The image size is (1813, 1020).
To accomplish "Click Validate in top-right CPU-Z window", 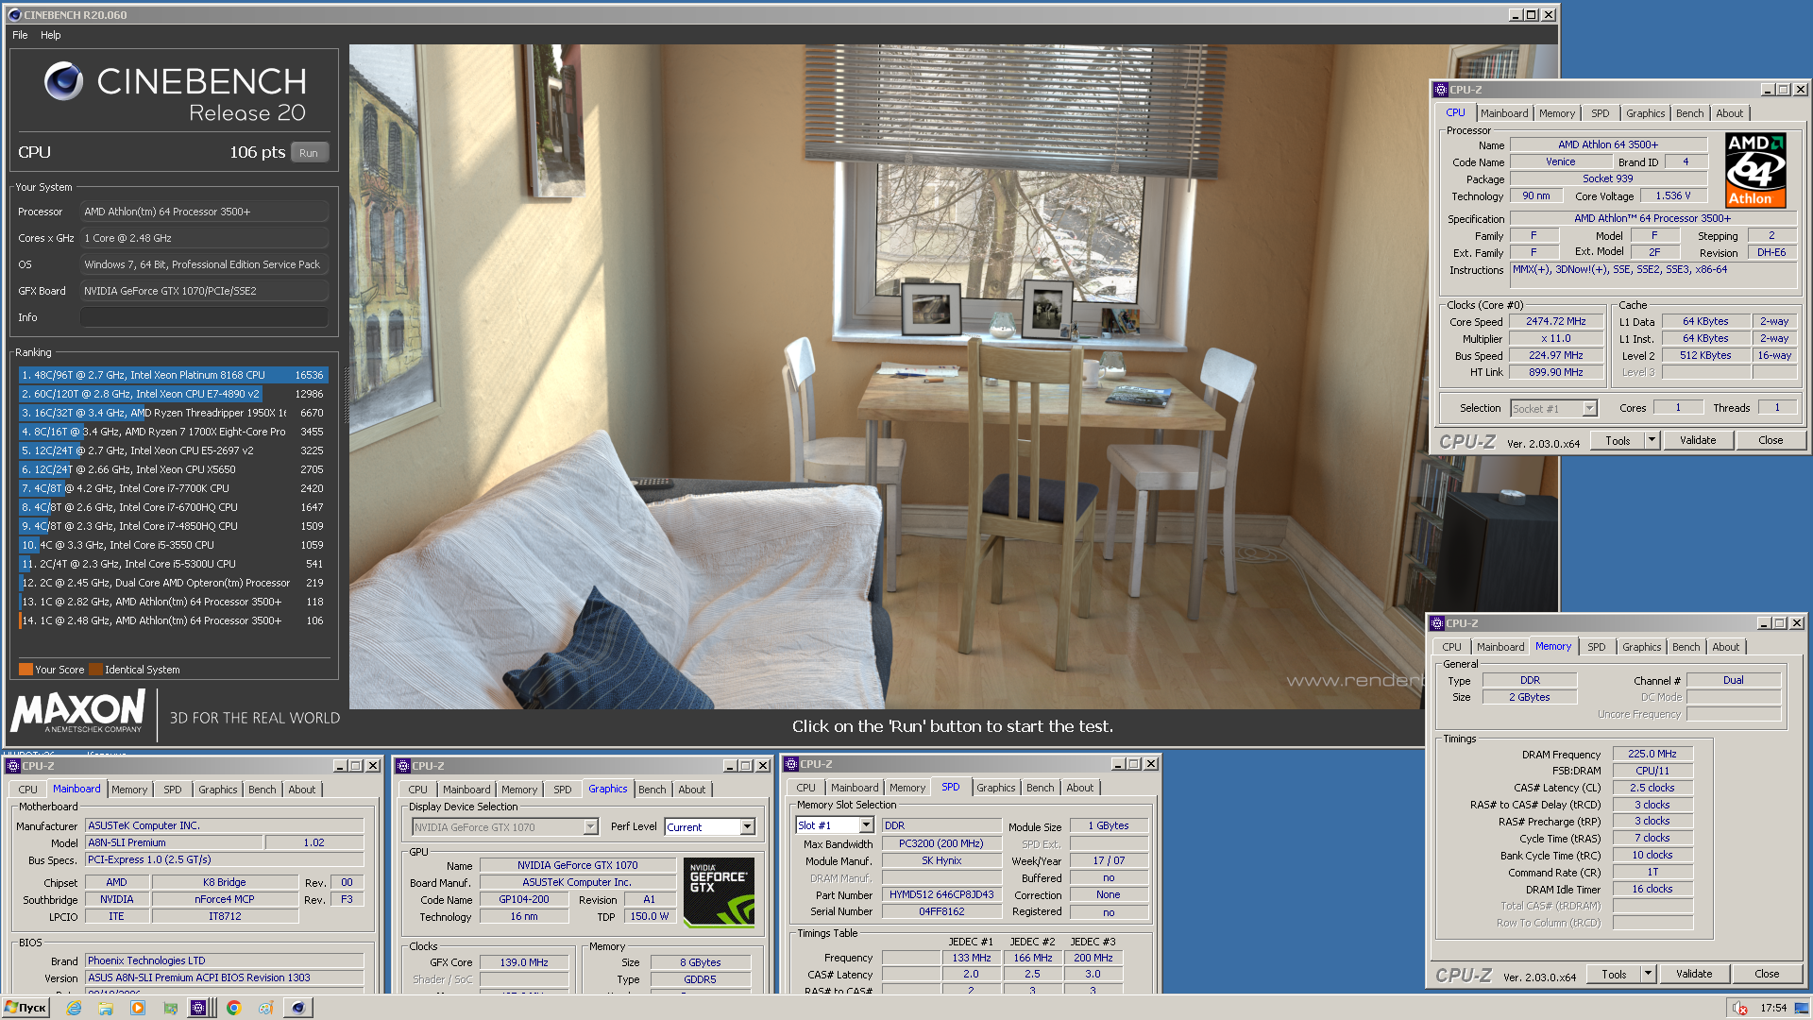I will point(1698,441).
